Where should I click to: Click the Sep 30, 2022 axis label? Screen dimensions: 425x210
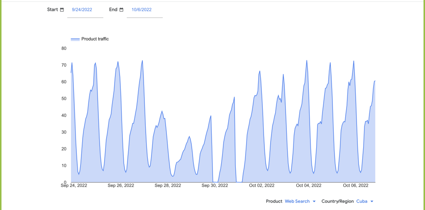[215, 185]
